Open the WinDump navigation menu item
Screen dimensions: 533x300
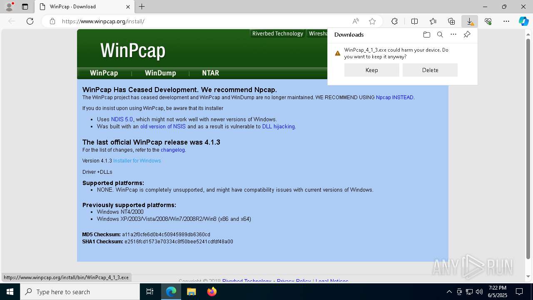[x=160, y=73]
